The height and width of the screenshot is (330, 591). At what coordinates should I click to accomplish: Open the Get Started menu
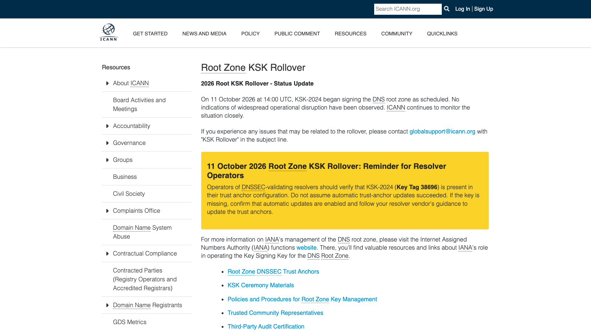click(150, 34)
